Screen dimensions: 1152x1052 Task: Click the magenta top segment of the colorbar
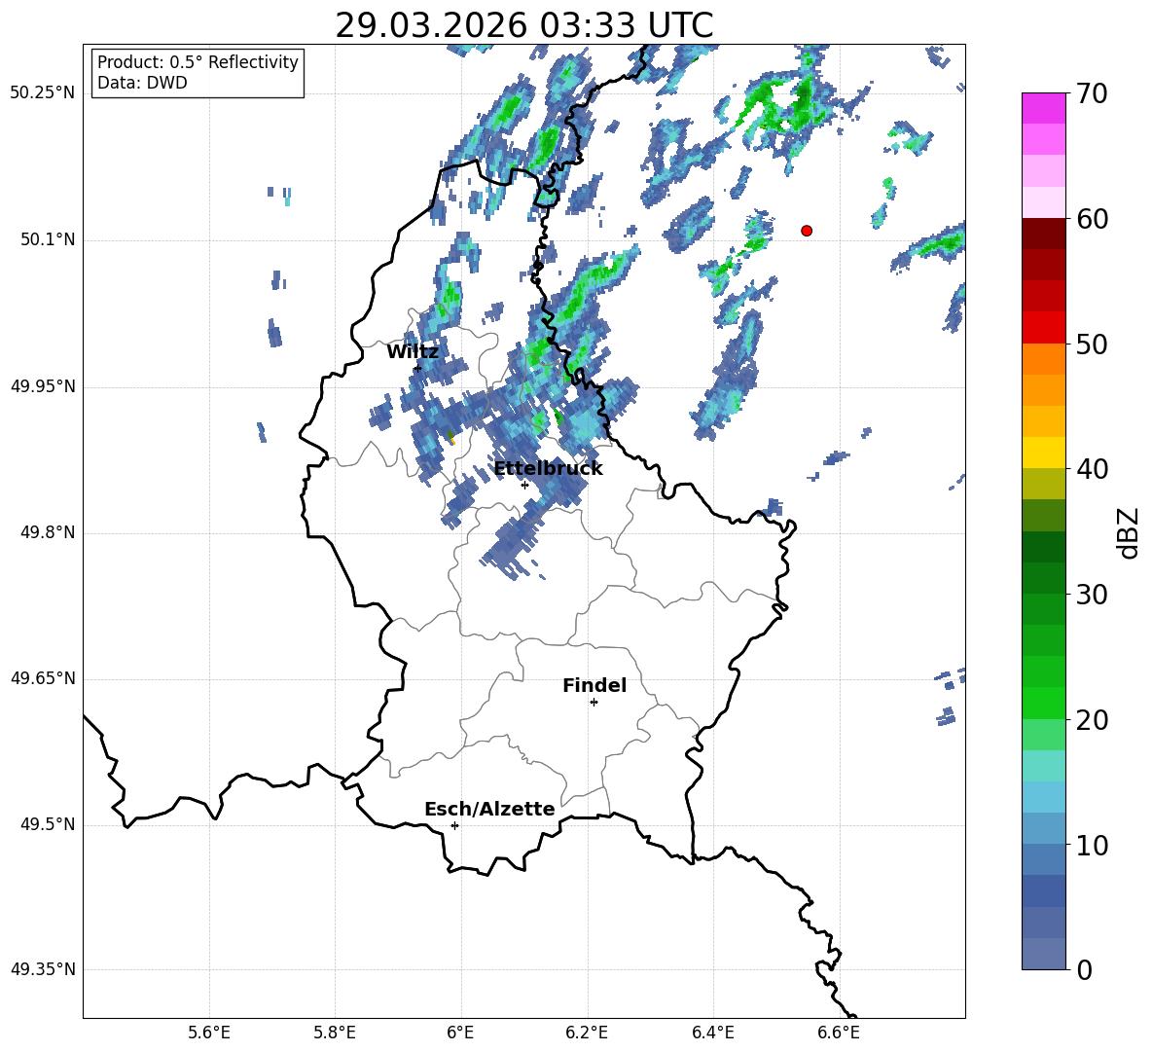tap(1044, 109)
